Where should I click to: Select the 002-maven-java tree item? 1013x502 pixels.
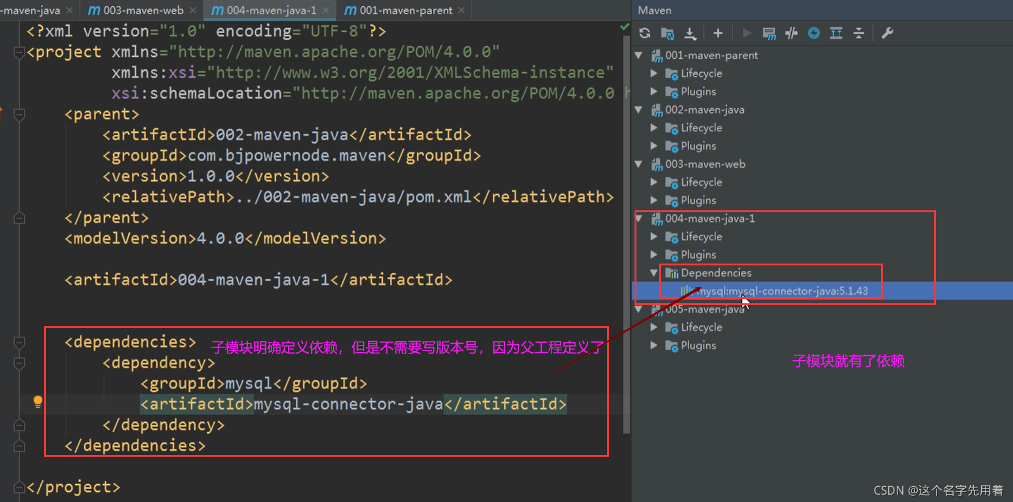pos(705,109)
